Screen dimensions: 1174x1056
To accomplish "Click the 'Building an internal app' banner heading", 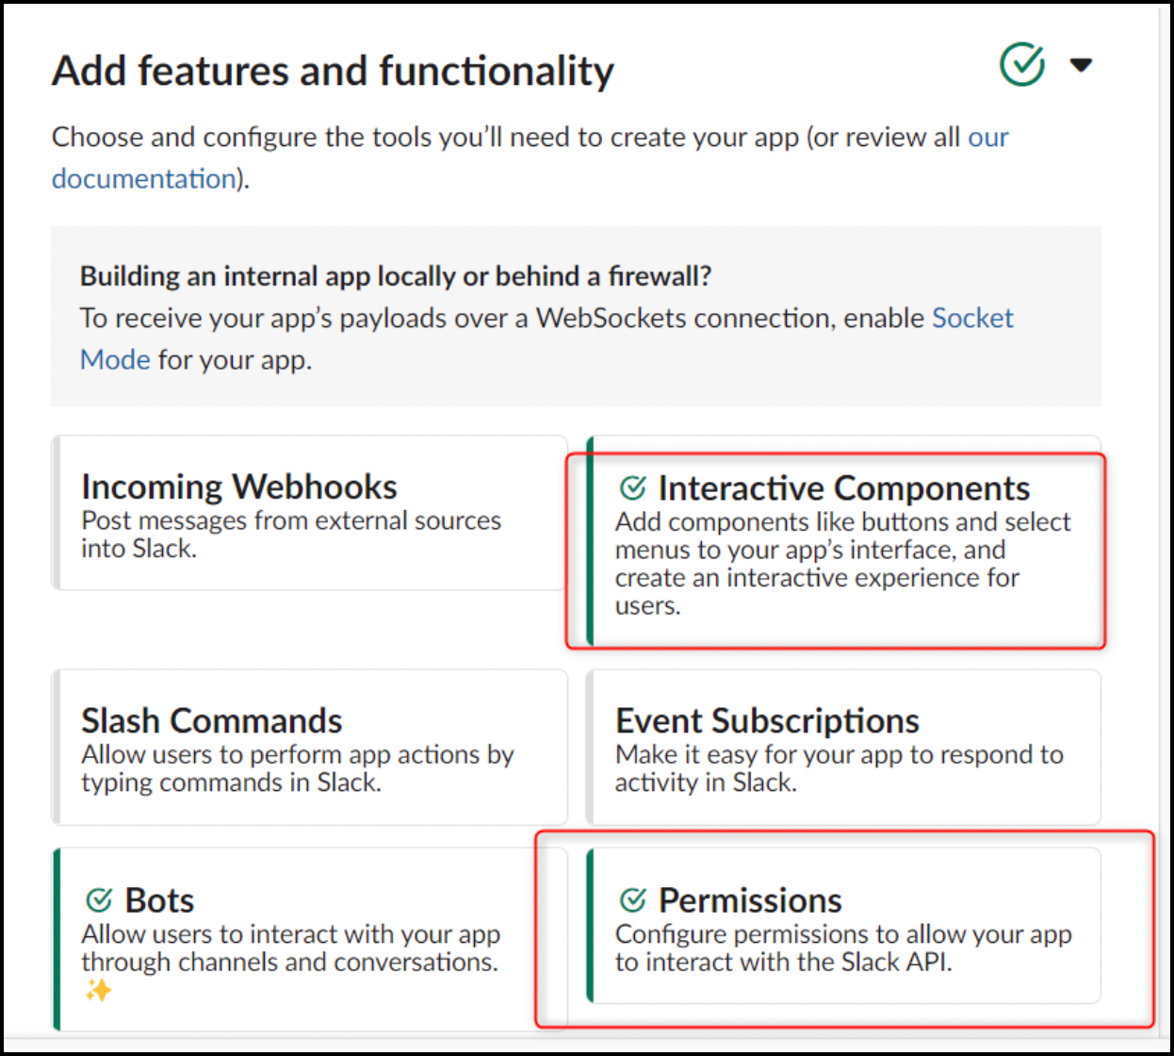I will point(395,276).
